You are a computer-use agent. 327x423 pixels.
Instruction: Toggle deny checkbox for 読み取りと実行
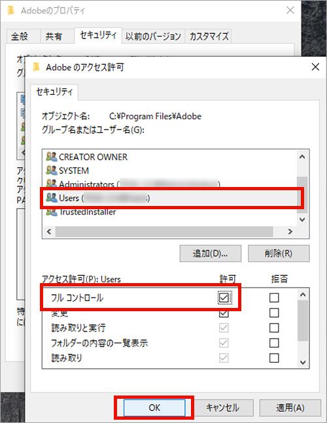tap(274, 328)
